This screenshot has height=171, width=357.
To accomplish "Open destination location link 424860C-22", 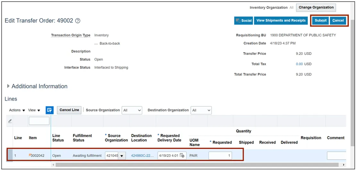I will tap(142, 156).
